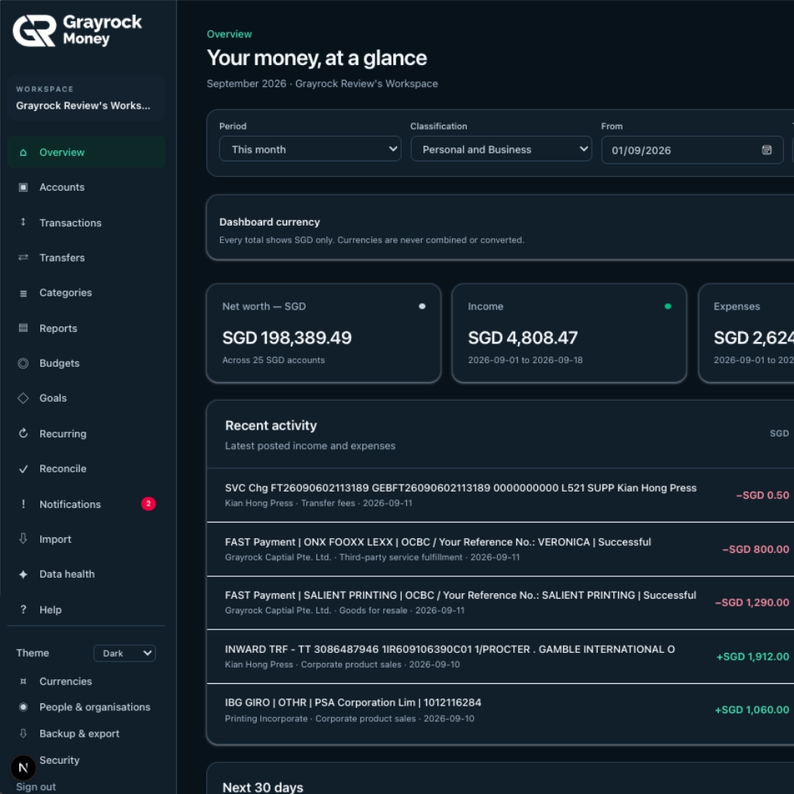The image size is (794, 794).
Task: Click the Transfers swap icon
Action: click(x=22, y=257)
